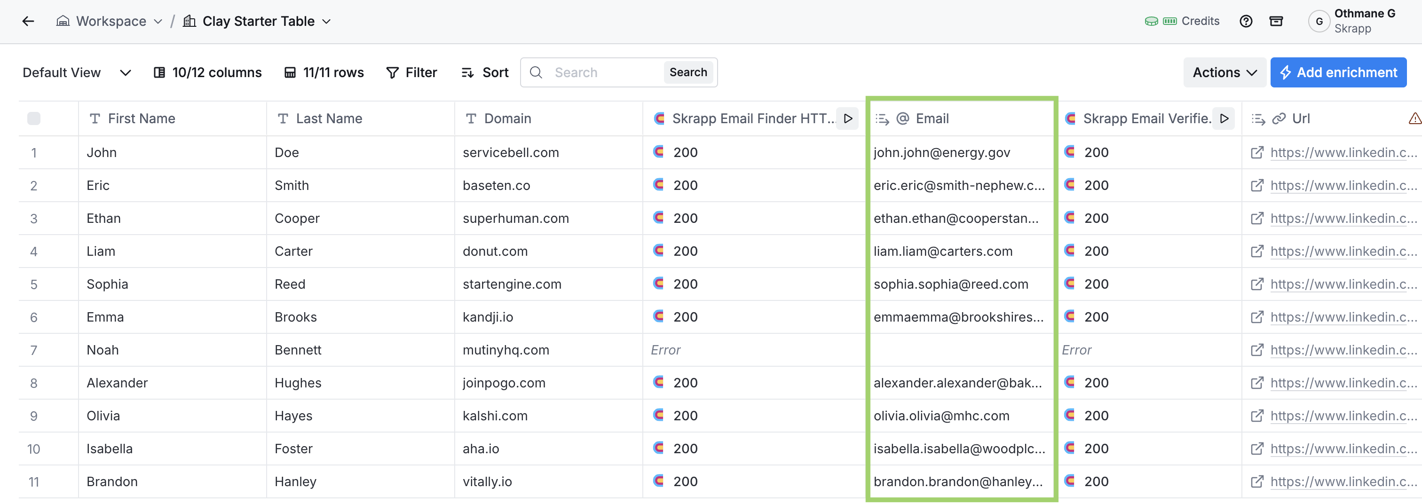Screen dimensions: 1422x504
Task: Run the Skrapp Email Finder column play icon
Action: point(848,118)
